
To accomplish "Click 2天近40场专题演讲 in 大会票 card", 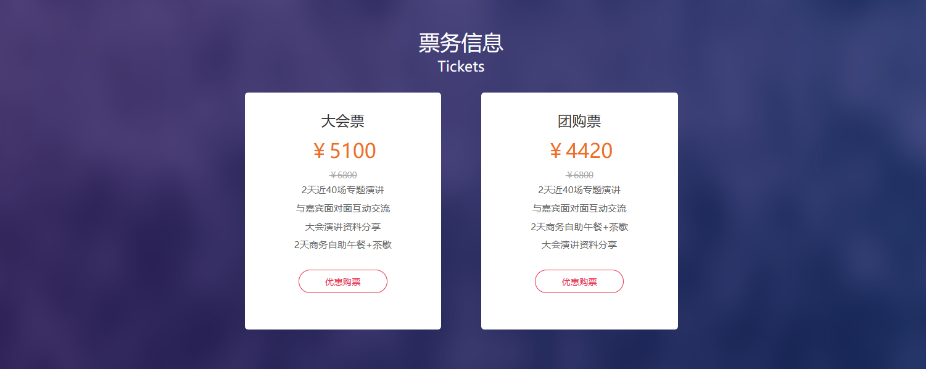I will pyautogui.click(x=343, y=189).
